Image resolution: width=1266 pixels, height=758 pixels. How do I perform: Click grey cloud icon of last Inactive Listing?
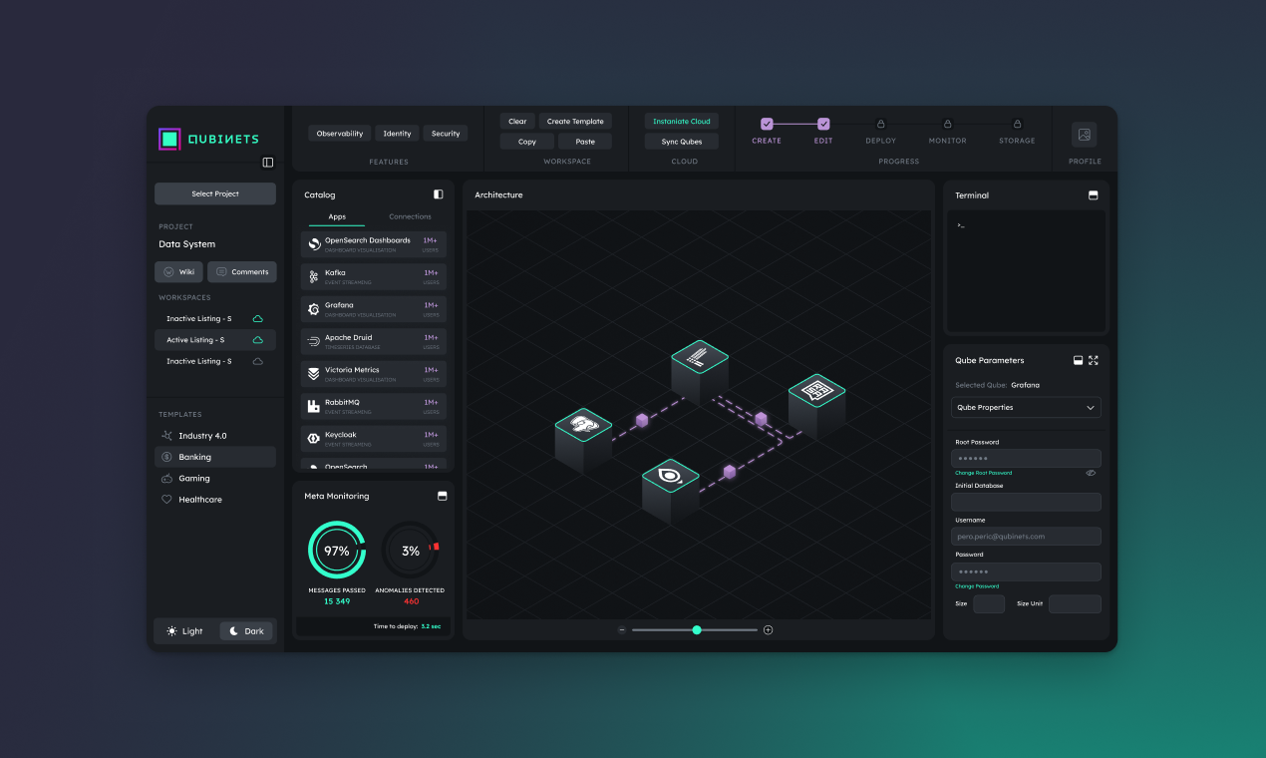click(x=258, y=361)
